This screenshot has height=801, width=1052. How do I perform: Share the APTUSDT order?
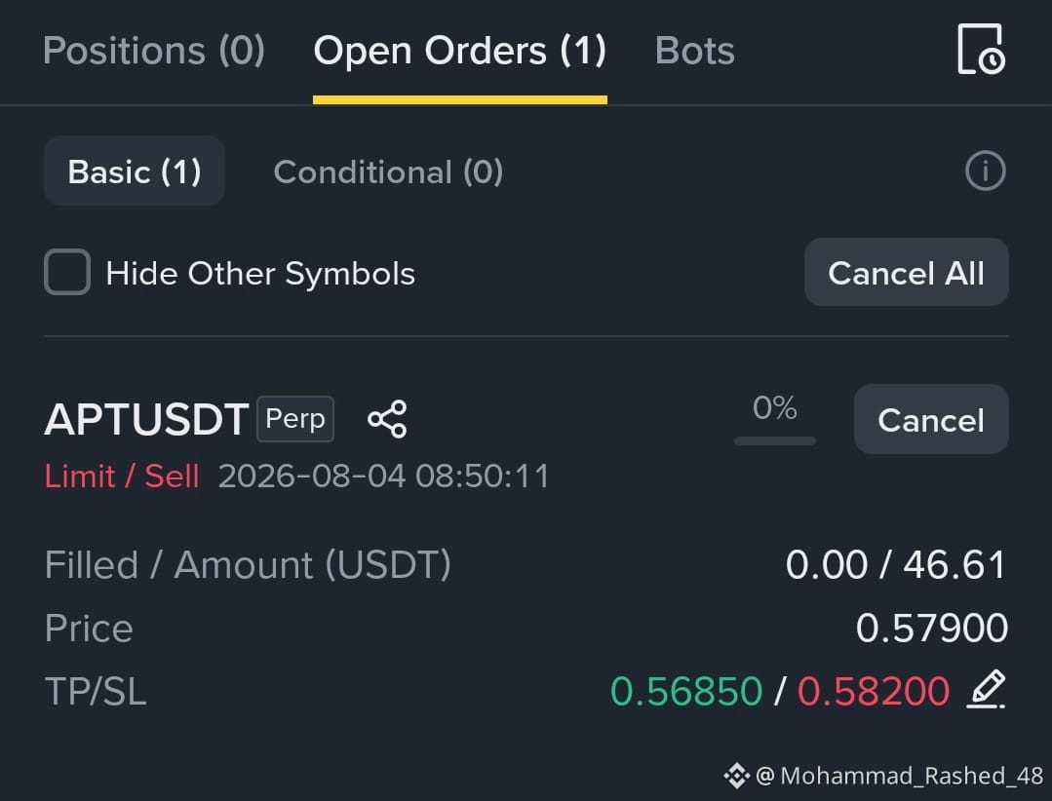387,419
